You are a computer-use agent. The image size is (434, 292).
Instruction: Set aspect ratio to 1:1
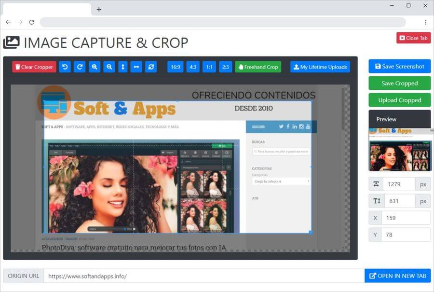209,67
